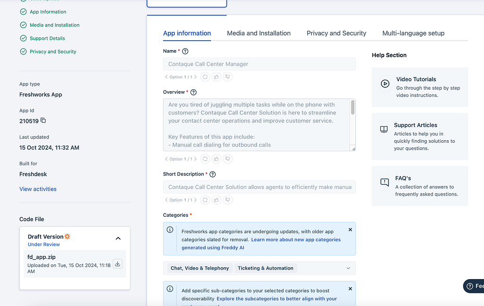The width and height of the screenshot is (484, 306).
Task: Click the App Information checkmark in the sidebar
Action: coord(22,11)
